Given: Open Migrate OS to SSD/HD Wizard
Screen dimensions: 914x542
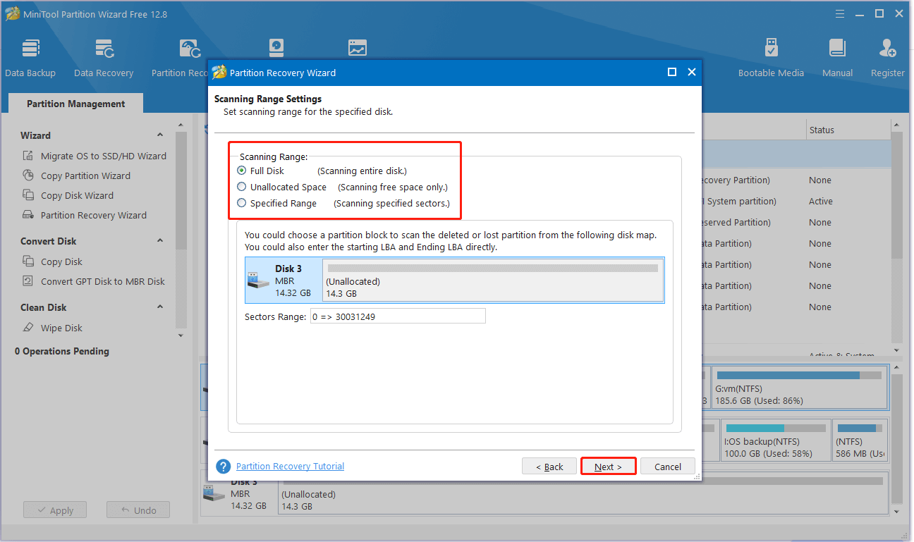Looking at the screenshot, I should click(x=104, y=156).
